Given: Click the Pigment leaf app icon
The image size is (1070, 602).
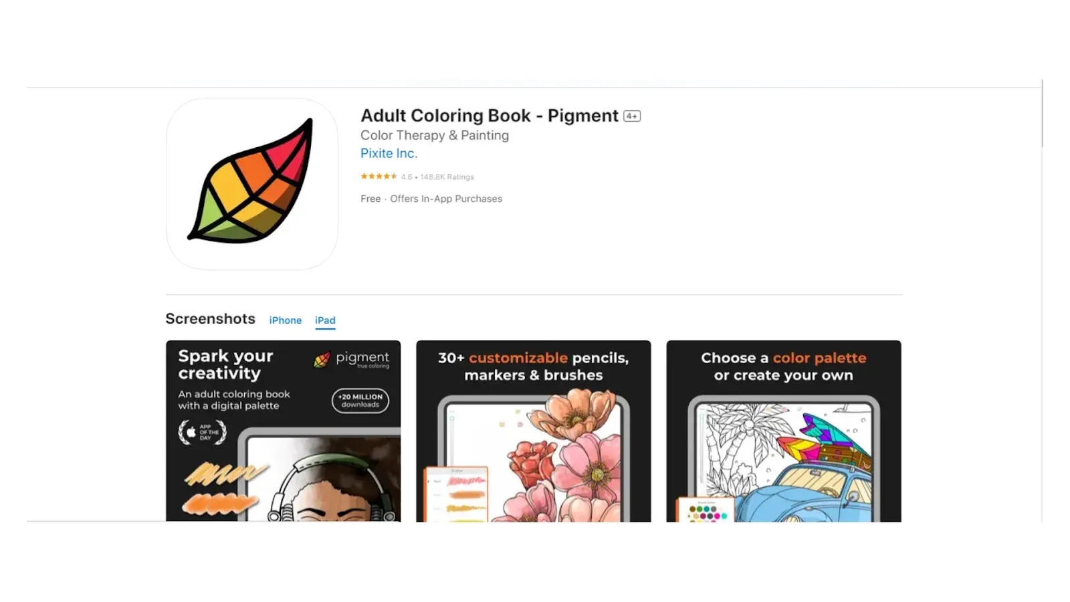Looking at the screenshot, I should point(252,184).
